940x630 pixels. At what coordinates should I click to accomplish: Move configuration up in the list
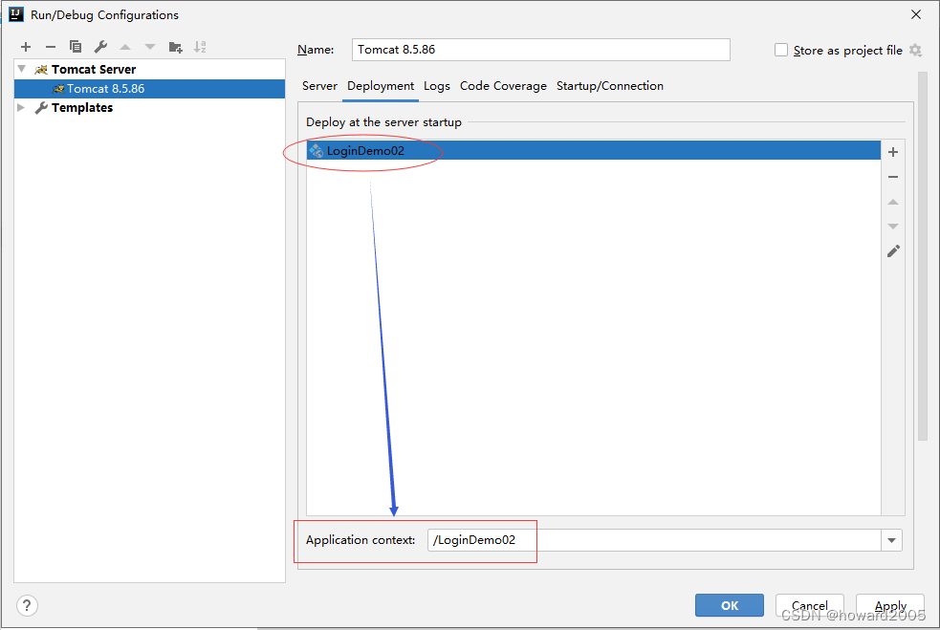tap(125, 47)
